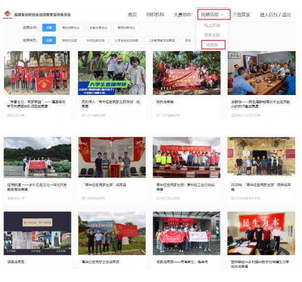Open the 组织机构 navigation item

tap(155, 15)
